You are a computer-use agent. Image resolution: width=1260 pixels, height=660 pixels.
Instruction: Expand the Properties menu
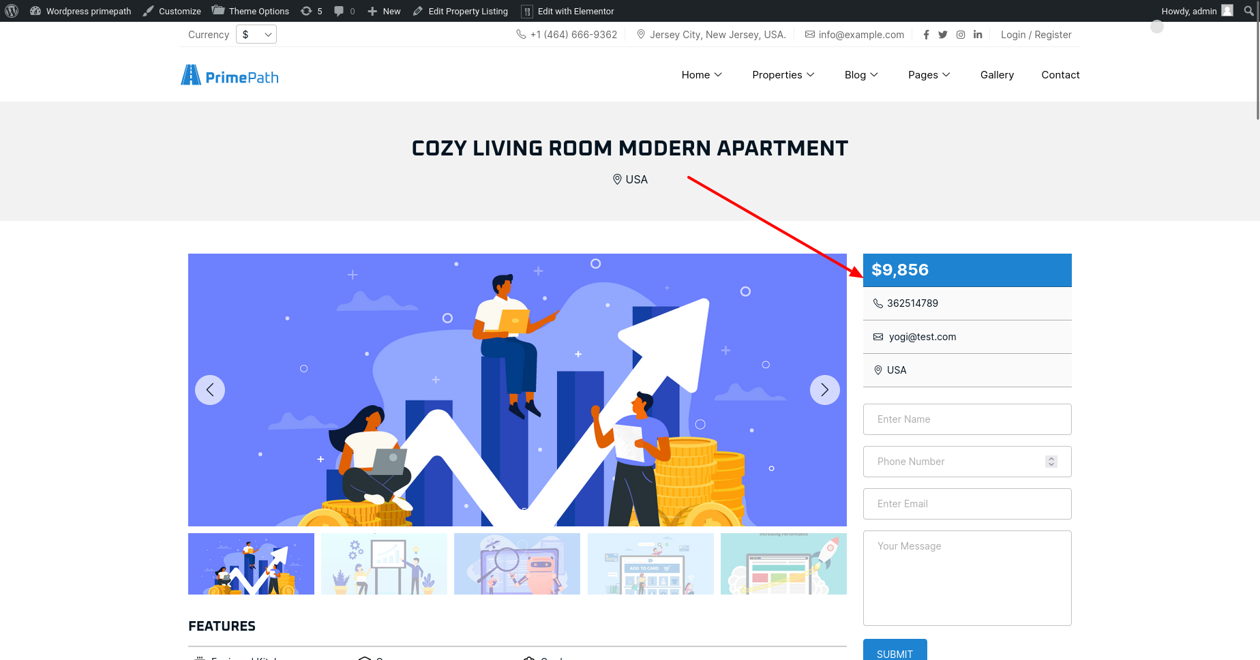783,75
